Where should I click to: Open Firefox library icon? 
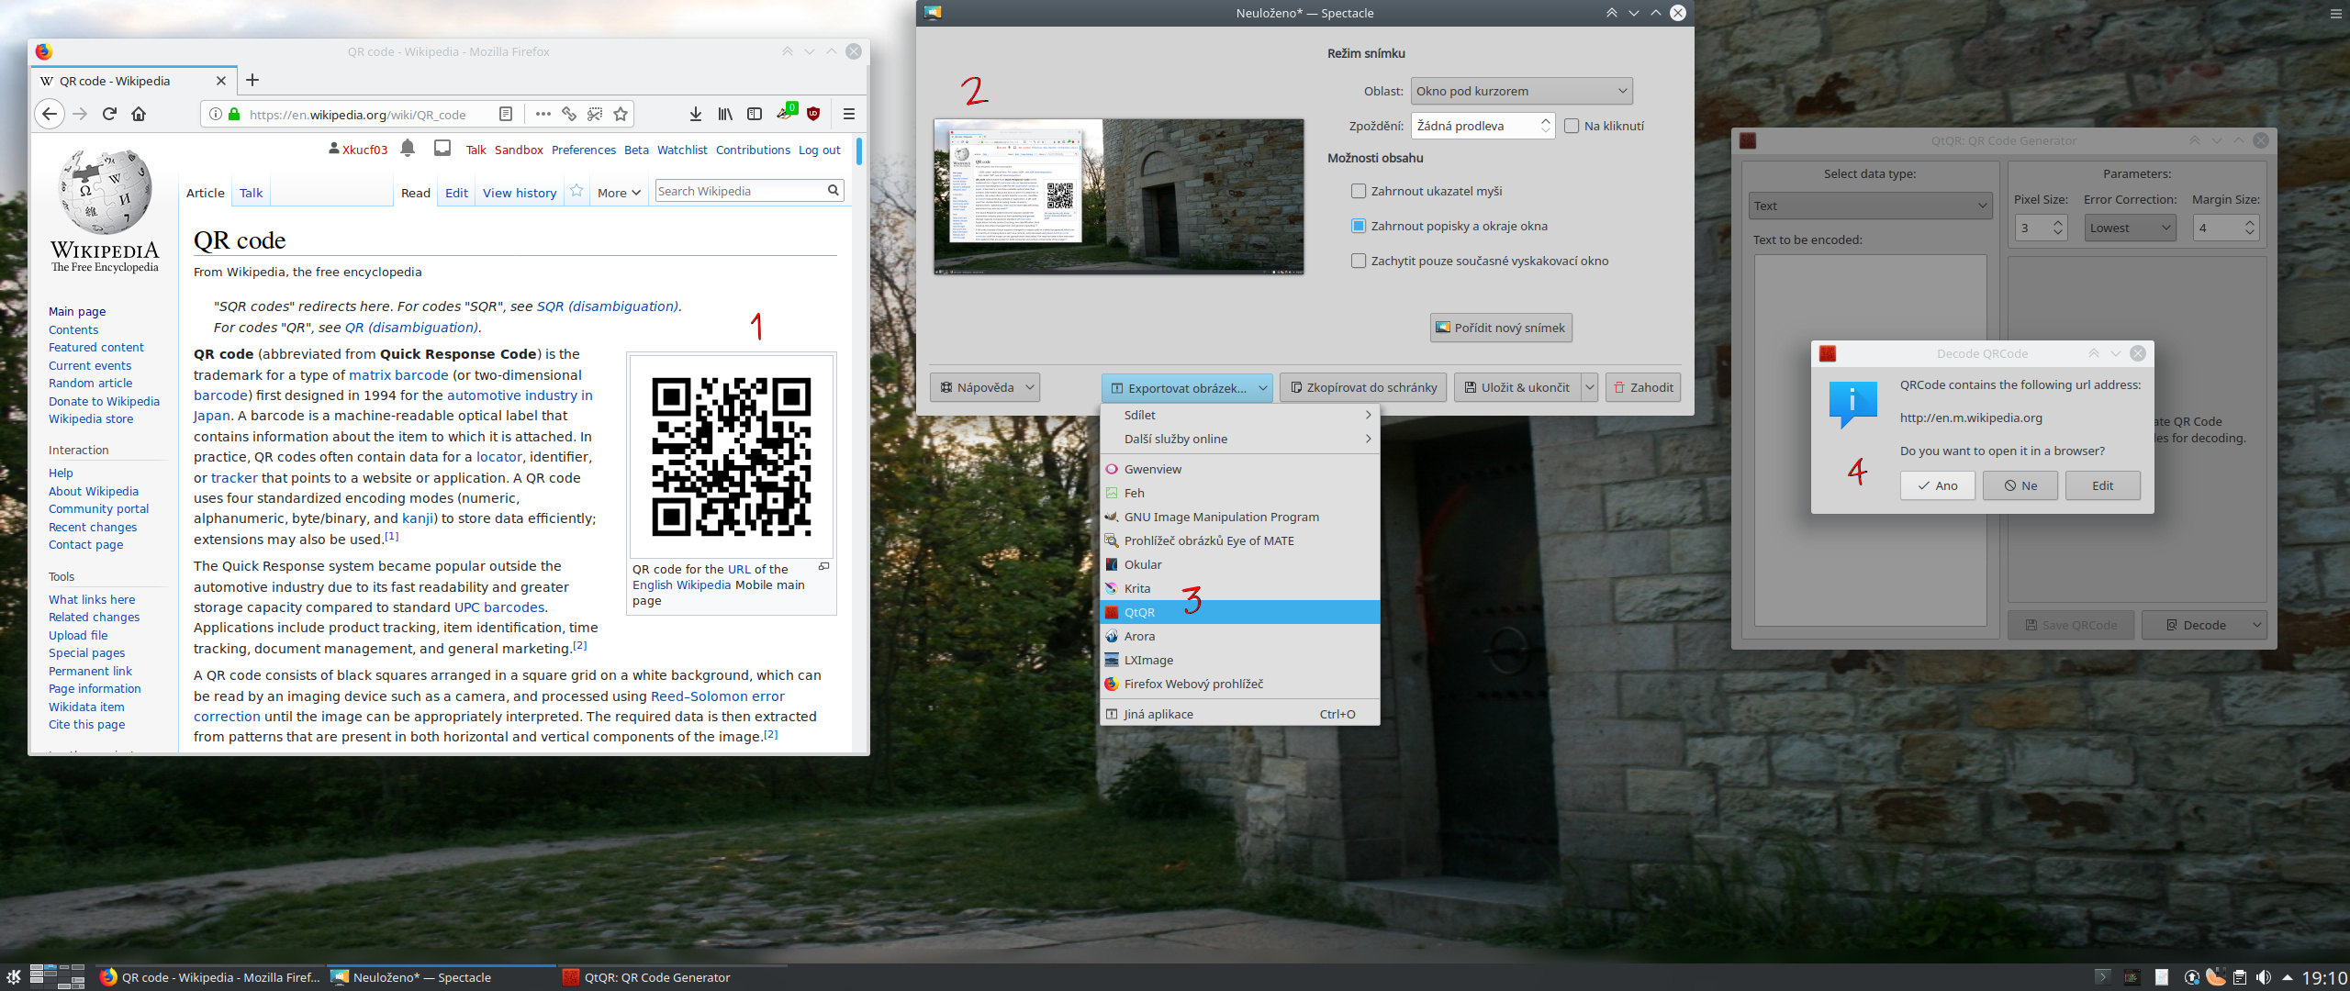pos(725,114)
